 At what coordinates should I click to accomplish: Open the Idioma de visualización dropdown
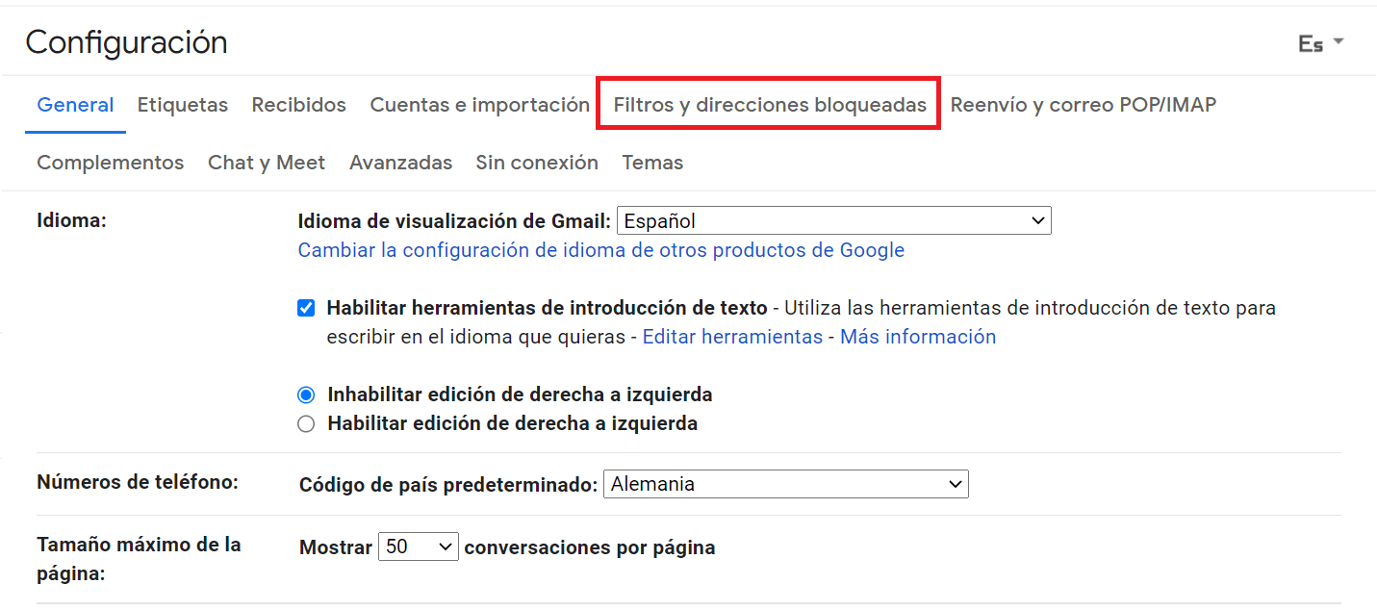(833, 221)
